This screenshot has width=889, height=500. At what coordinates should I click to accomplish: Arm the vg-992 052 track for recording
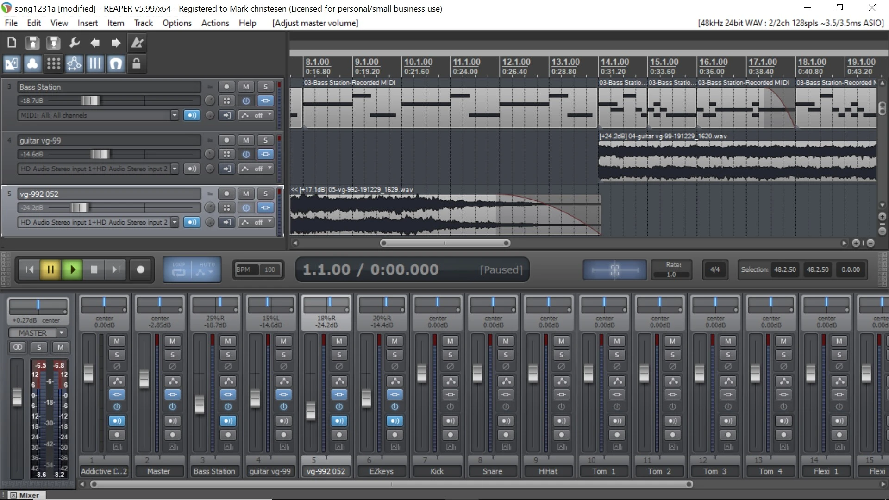[x=226, y=194]
